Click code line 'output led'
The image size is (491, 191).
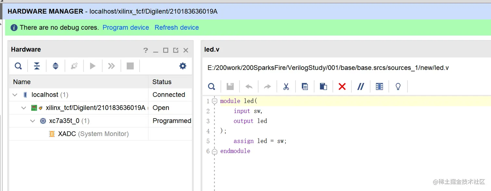[250, 121]
